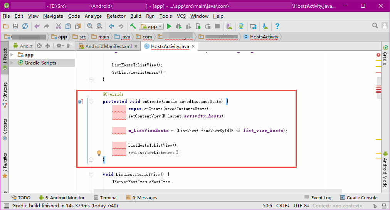Click the Search Everywhere magnifier icon

tap(375, 25)
